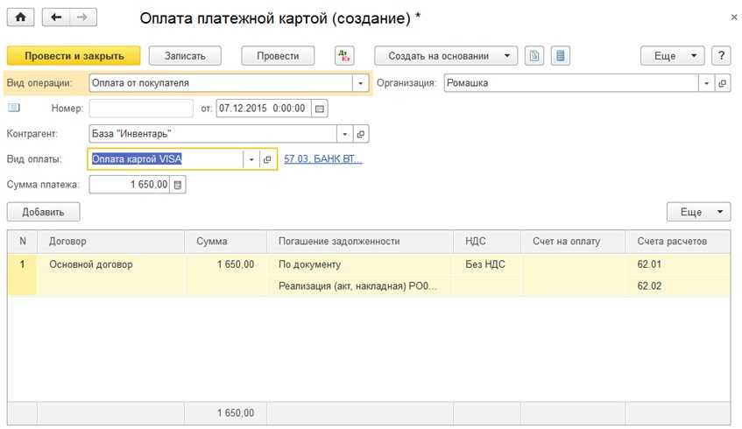The height and width of the screenshot is (429, 742).
Task: Click the list-style icon beside report icon
Action: point(561,55)
